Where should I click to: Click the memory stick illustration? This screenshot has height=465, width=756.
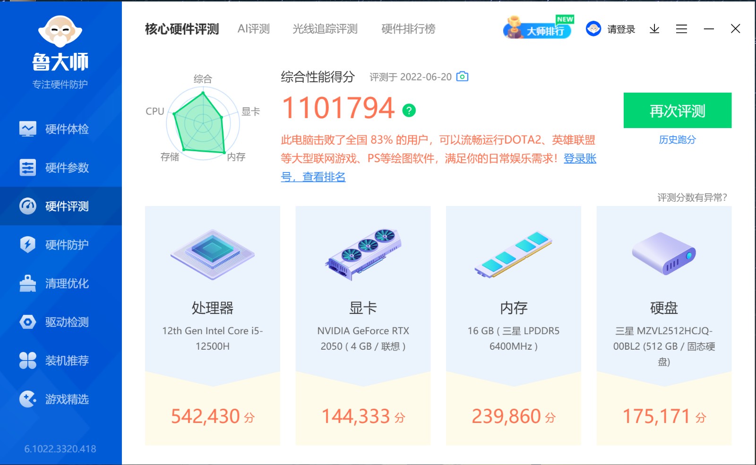(514, 254)
